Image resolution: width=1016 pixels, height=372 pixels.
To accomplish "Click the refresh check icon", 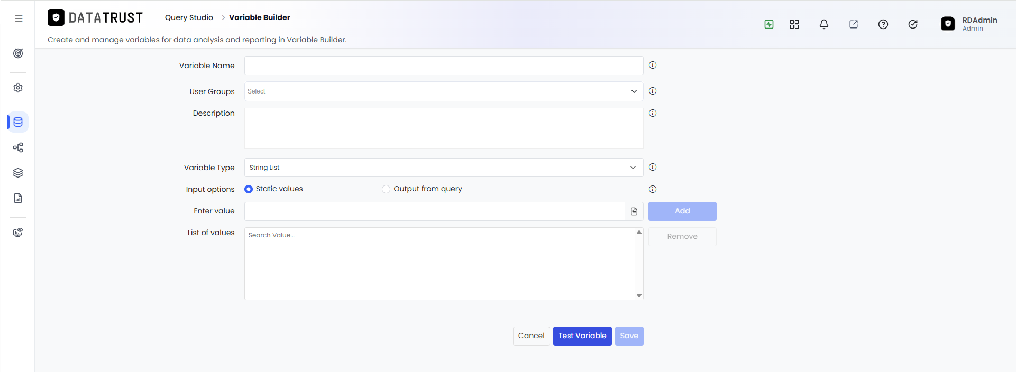I will 913,24.
